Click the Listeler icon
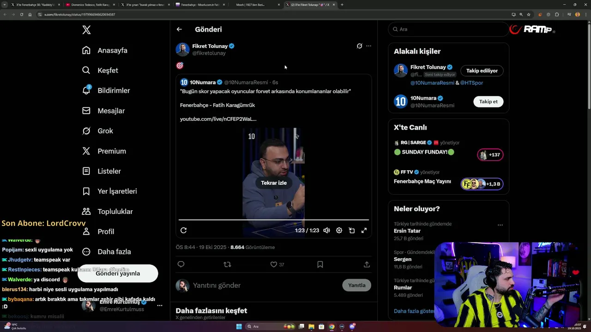Viewport: 591px width, 332px height. tap(86, 171)
